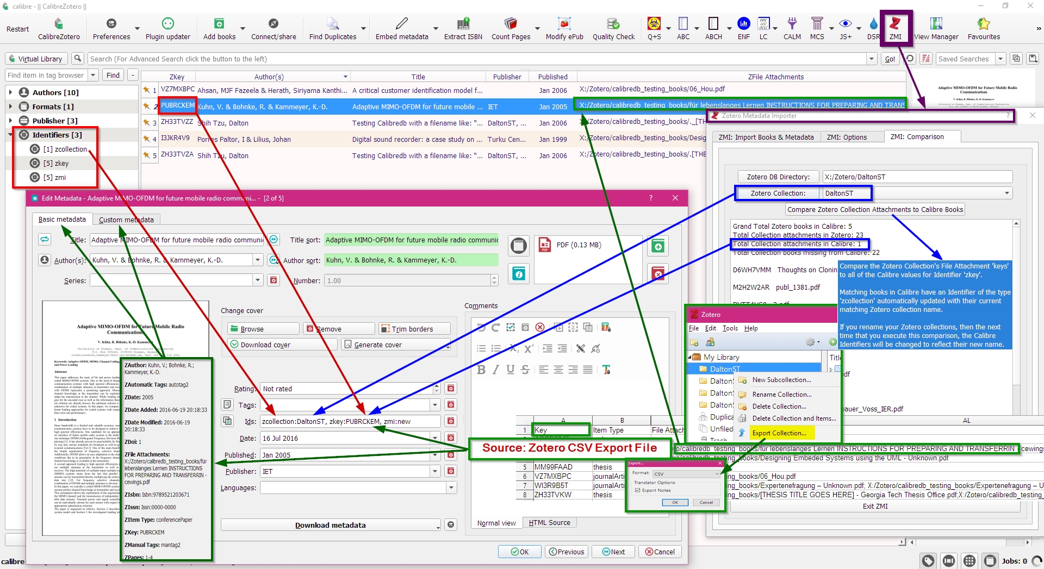
Task: Click the Number field spinner arrows
Action: click(x=494, y=280)
